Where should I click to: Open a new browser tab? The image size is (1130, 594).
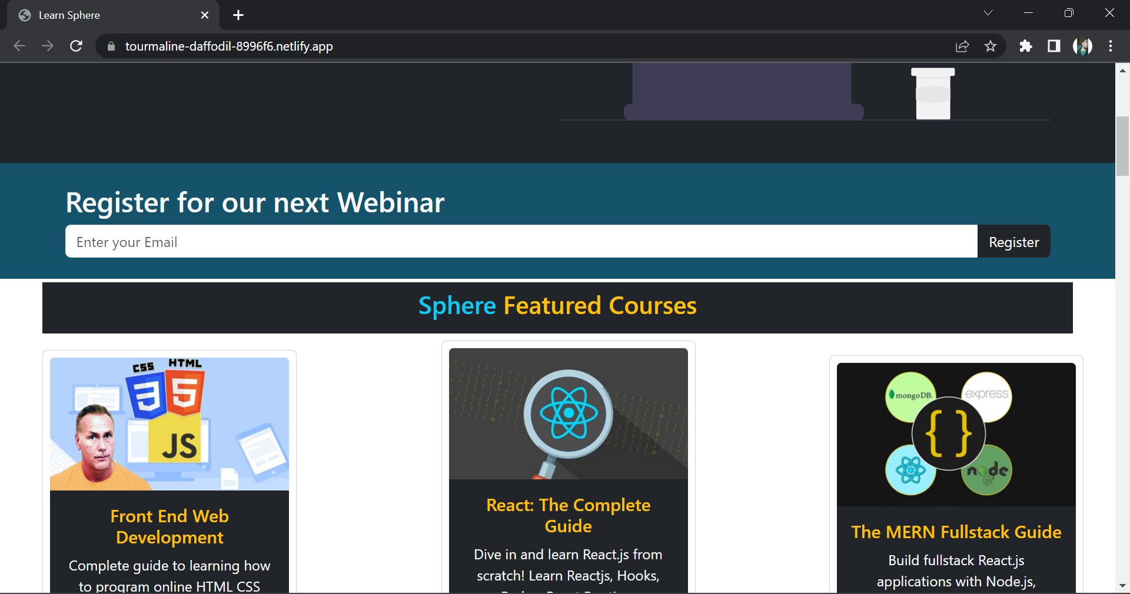[x=238, y=15]
